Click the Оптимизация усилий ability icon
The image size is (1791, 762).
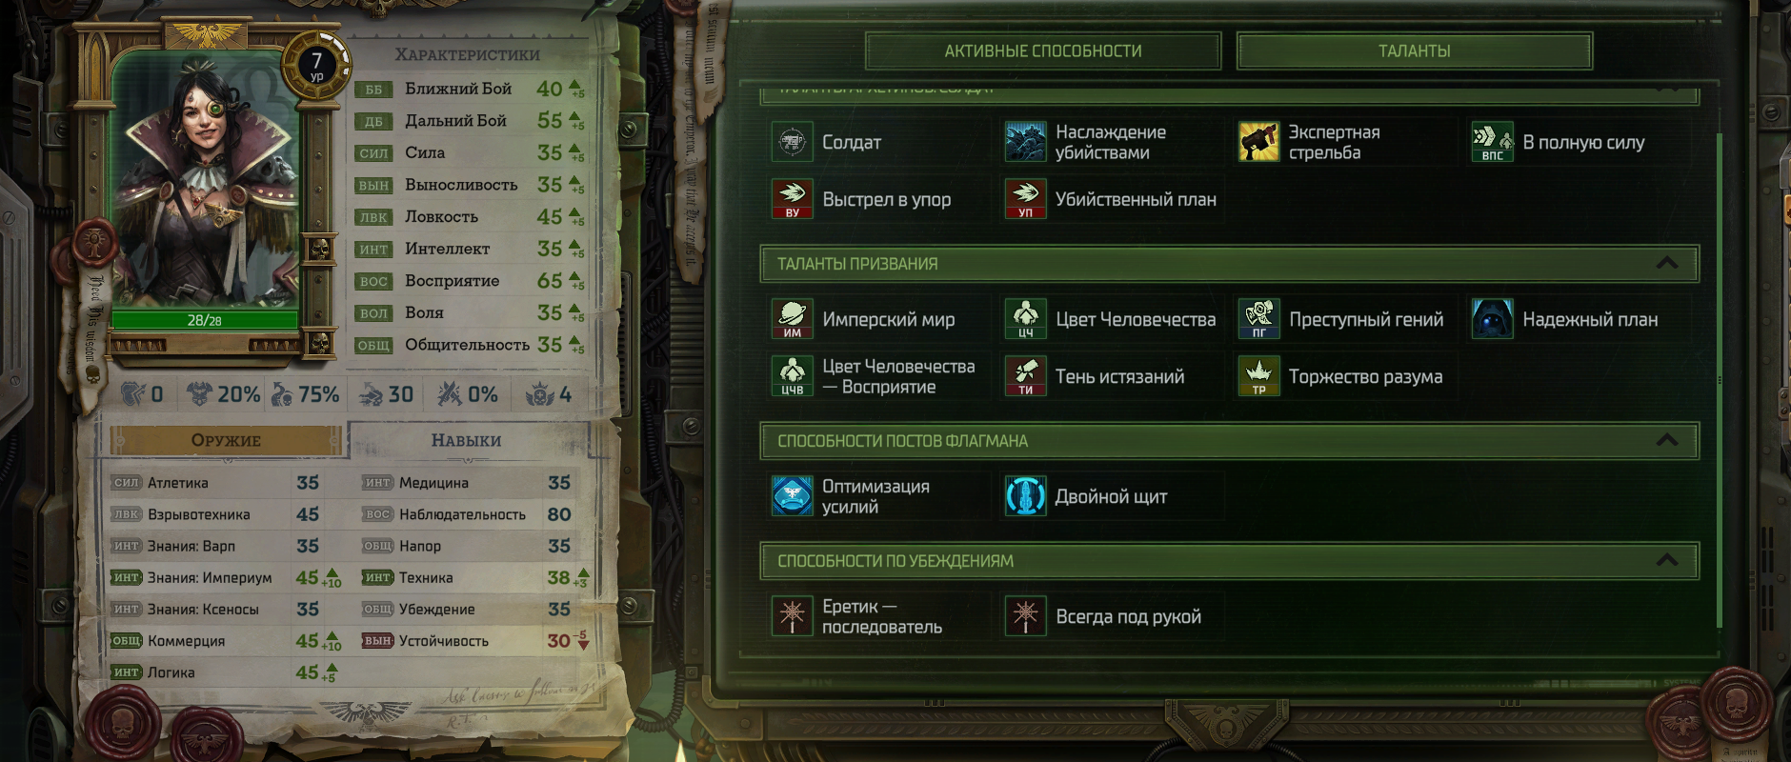point(792,496)
